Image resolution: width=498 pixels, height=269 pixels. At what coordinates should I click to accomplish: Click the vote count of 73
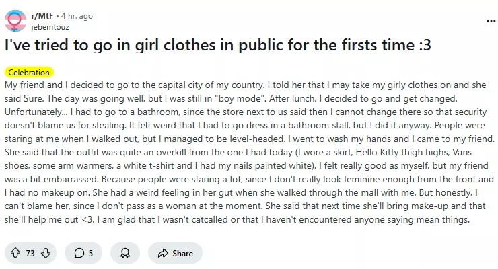[x=30, y=253]
